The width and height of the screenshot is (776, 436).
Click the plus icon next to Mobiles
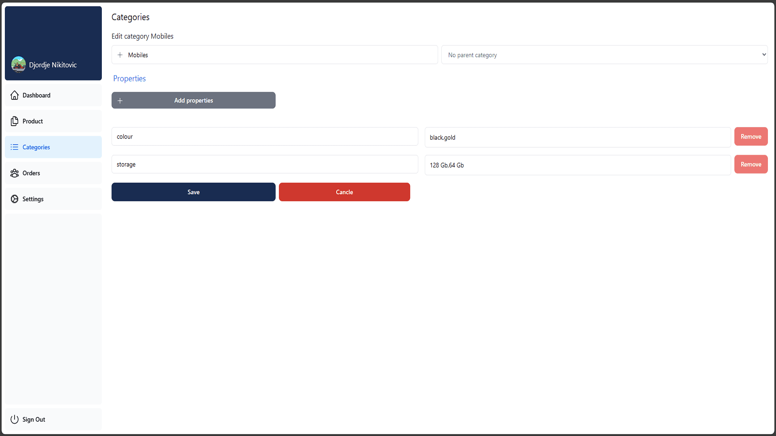point(120,55)
